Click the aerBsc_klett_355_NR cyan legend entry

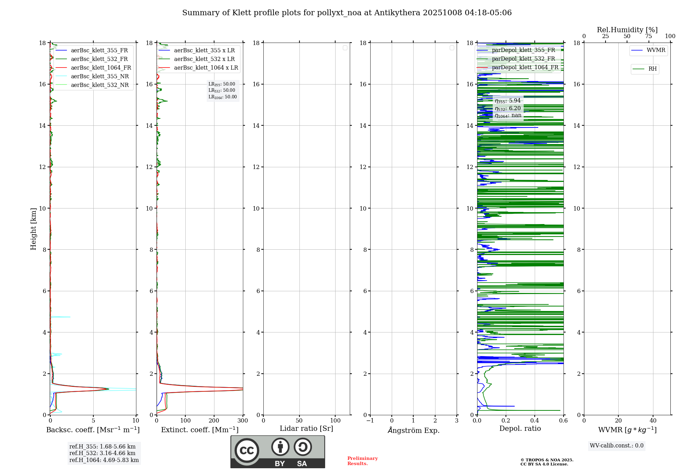[100, 77]
